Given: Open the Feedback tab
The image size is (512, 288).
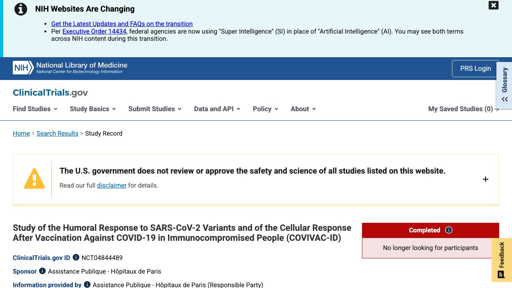Looking at the screenshot, I should click(502, 260).
